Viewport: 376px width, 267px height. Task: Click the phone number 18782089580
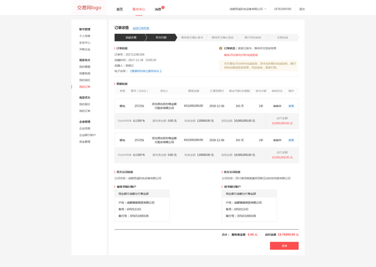(282, 9)
